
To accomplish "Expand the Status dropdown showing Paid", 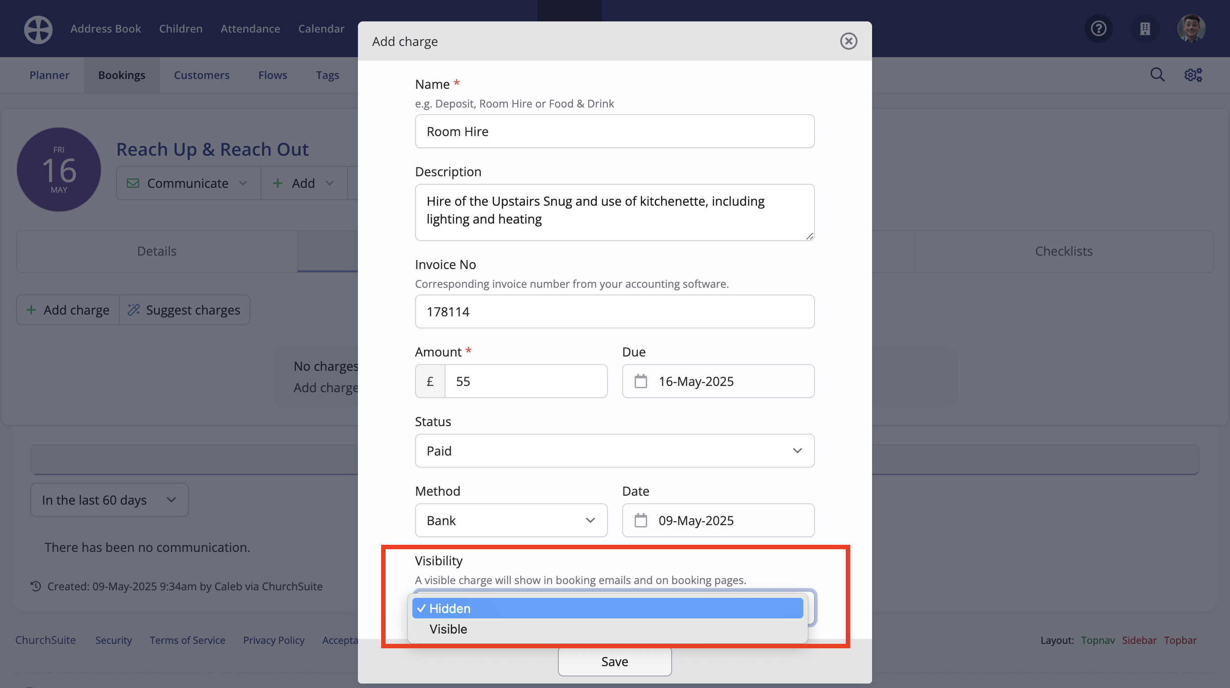I will click(615, 450).
